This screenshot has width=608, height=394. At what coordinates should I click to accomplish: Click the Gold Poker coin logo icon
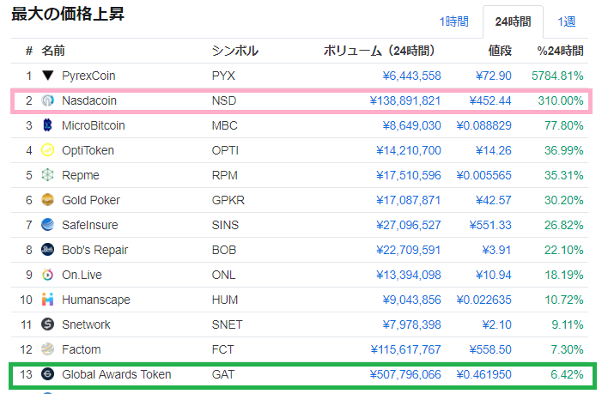pos(48,200)
